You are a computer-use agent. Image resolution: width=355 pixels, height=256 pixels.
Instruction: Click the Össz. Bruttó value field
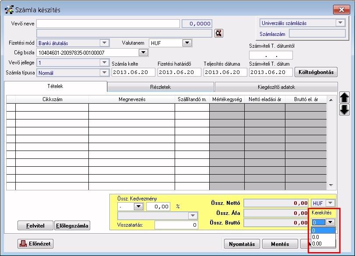pos(276,223)
